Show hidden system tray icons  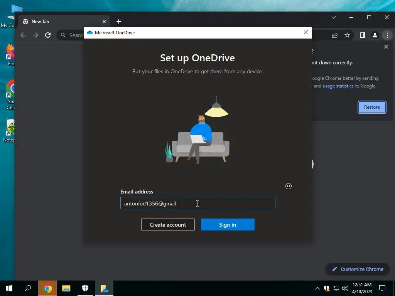tap(317, 288)
